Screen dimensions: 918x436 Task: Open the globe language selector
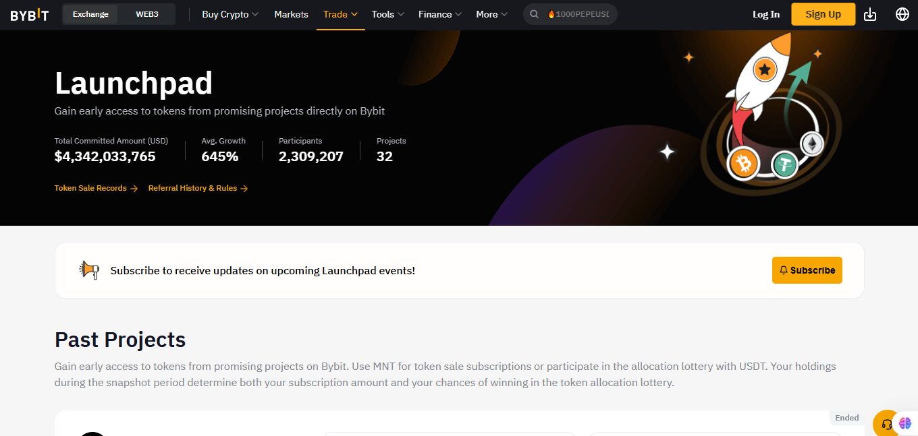click(x=902, y=14)
